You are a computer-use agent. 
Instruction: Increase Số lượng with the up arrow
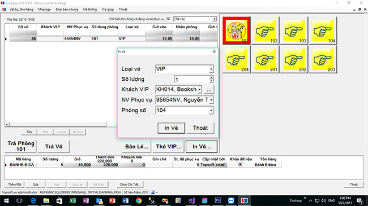(211, 77)
